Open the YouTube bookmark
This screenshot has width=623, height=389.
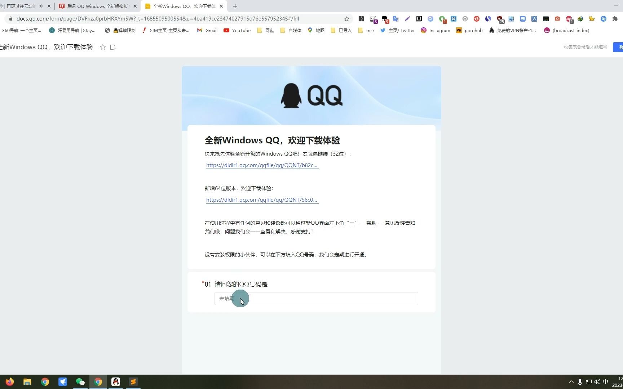coord(237,31)
